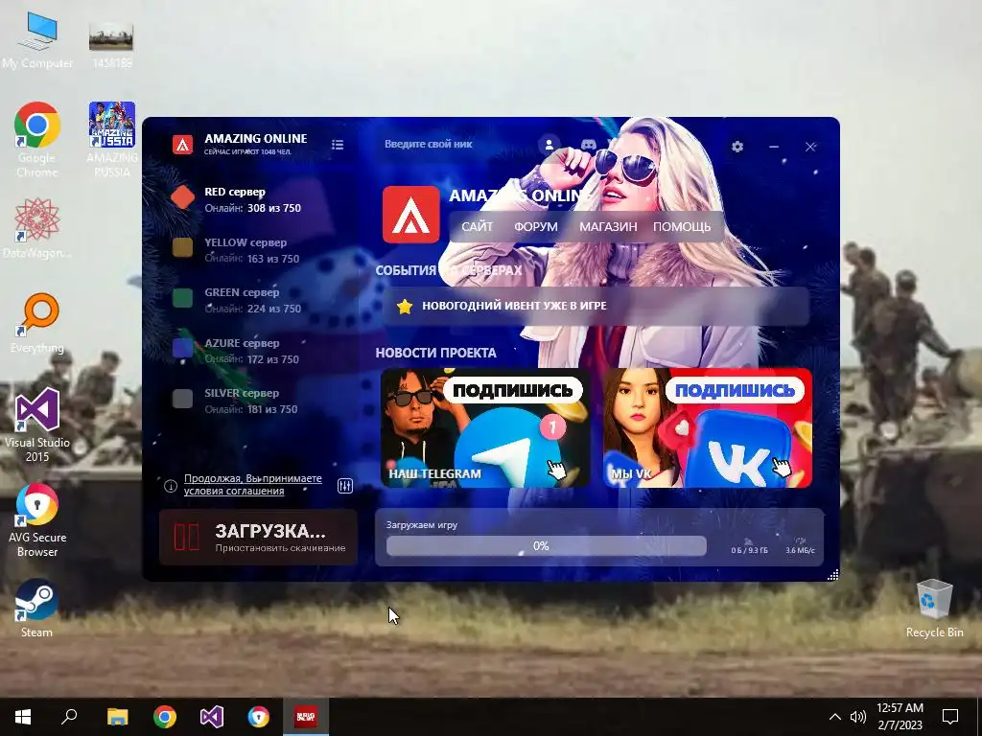The width and height of the screenshot is (982, 736).
Task: Select the Recycle Bin on desktop
Action: 934,609
